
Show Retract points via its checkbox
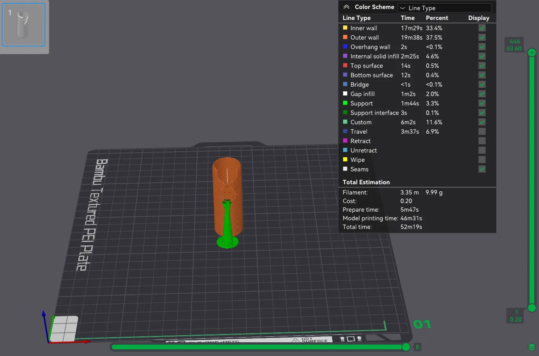482,141
